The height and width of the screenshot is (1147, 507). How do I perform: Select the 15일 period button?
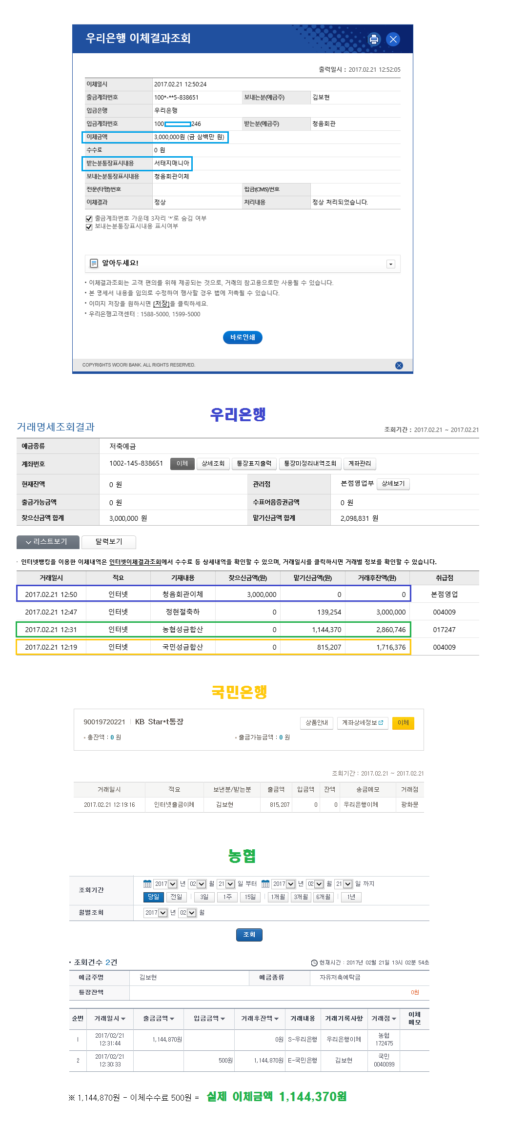(250, 897)
